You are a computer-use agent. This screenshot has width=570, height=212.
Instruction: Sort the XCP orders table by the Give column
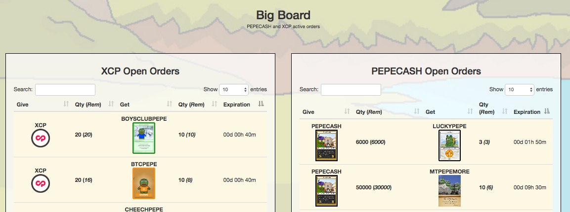(x=43, y=105)
